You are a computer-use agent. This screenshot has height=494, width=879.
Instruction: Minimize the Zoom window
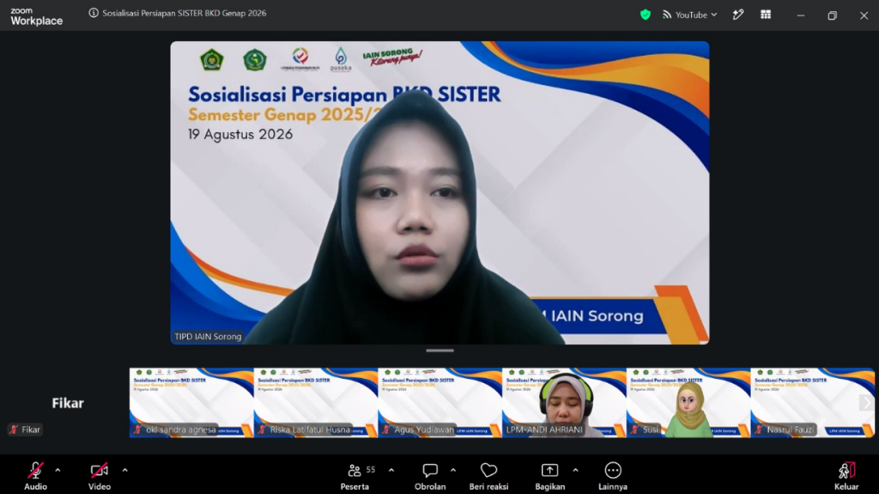(x=801, y=15)
